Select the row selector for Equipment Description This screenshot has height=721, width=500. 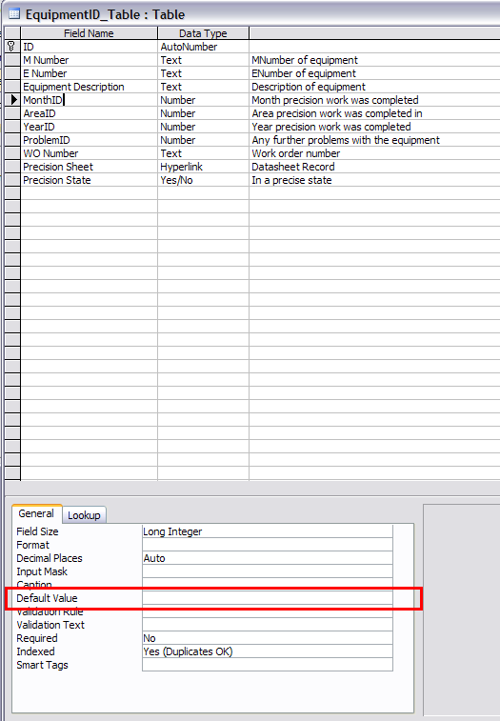pyautogui.click(x=12, y=87)
